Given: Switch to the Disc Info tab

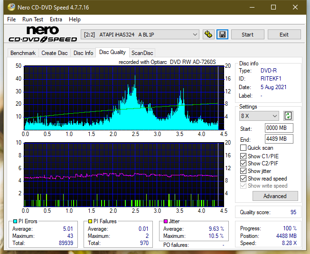Looking at the screenshot, I should pos(83,53).
